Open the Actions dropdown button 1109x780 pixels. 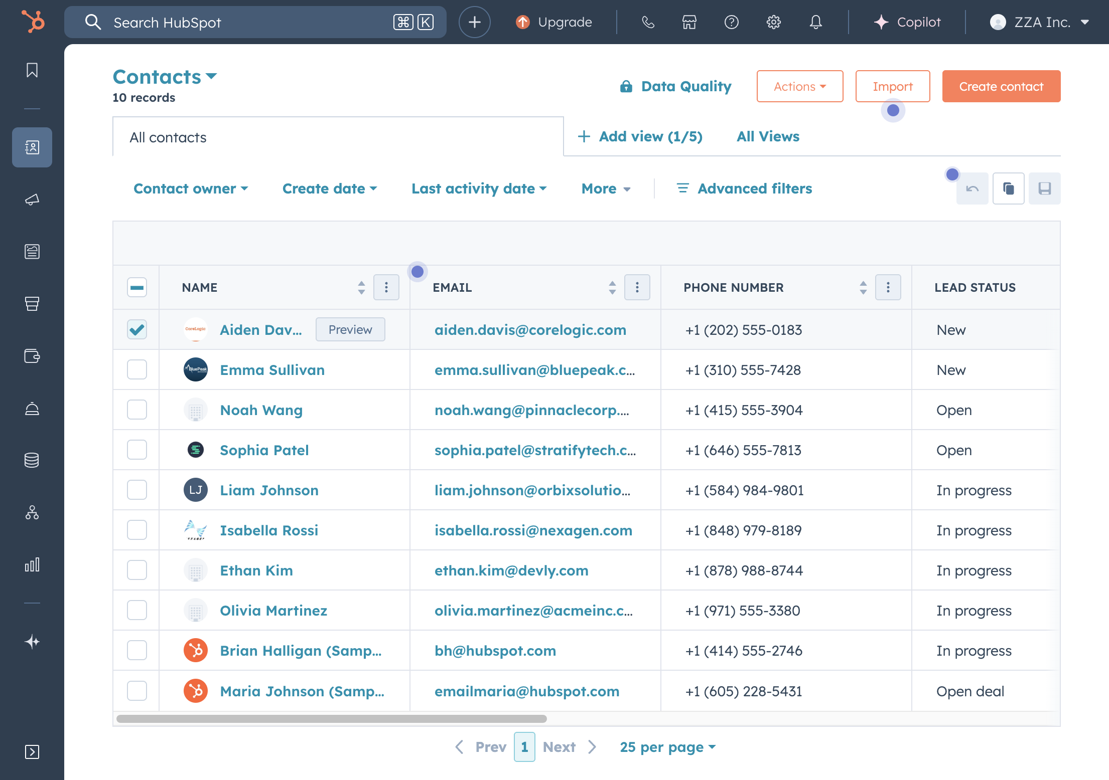pos(799,86)
